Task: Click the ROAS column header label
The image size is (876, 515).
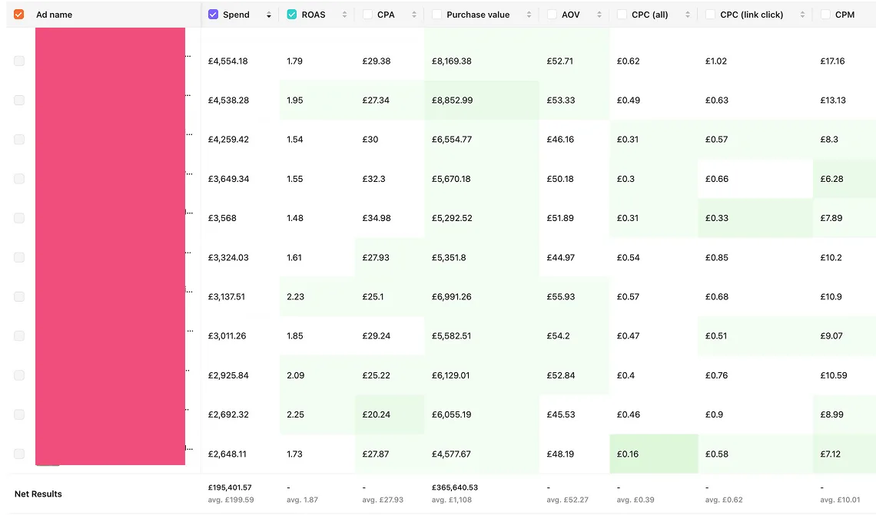Action: pos(314,15)
